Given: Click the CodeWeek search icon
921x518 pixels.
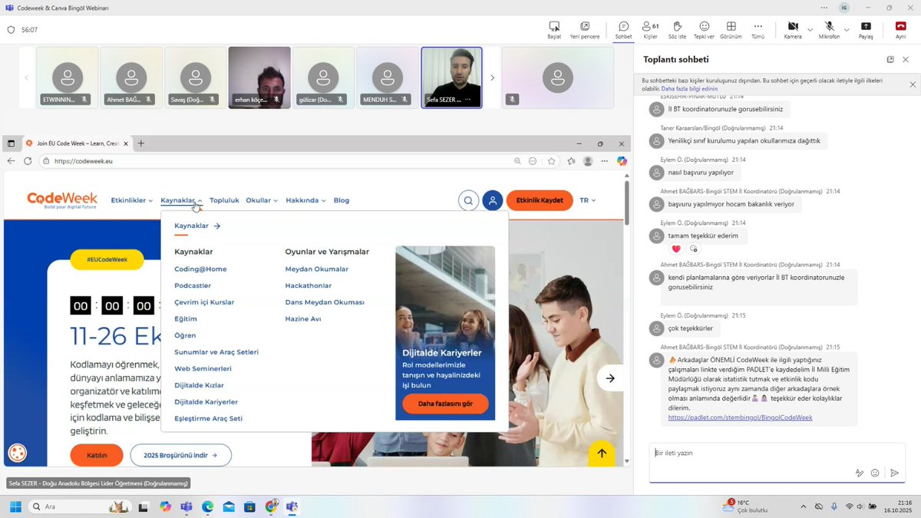Looking at the screenshot, I should click(468, 200).
